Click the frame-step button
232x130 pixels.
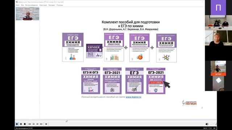[x=46, y=124]
